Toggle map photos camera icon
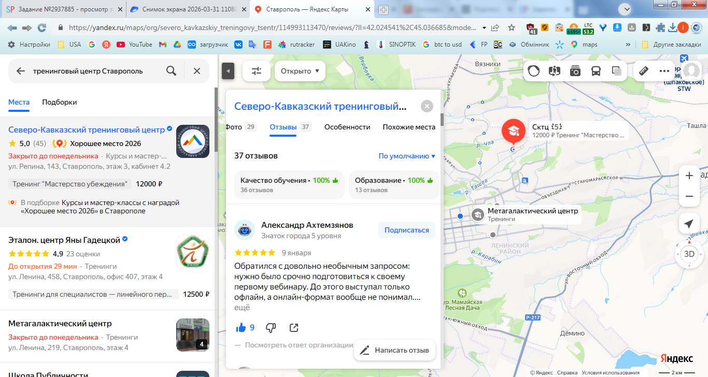 pos(575,71)
